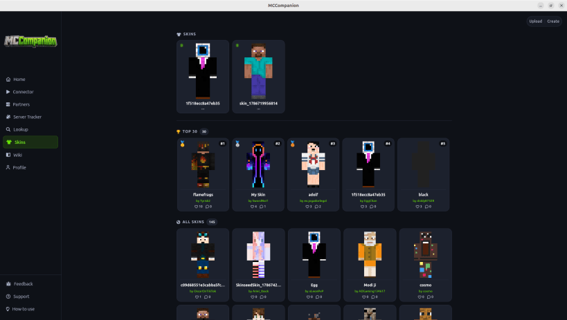This screenshot has width=567, height=320.
Task: Open the adolf skin preview
Action: (313, 164)
